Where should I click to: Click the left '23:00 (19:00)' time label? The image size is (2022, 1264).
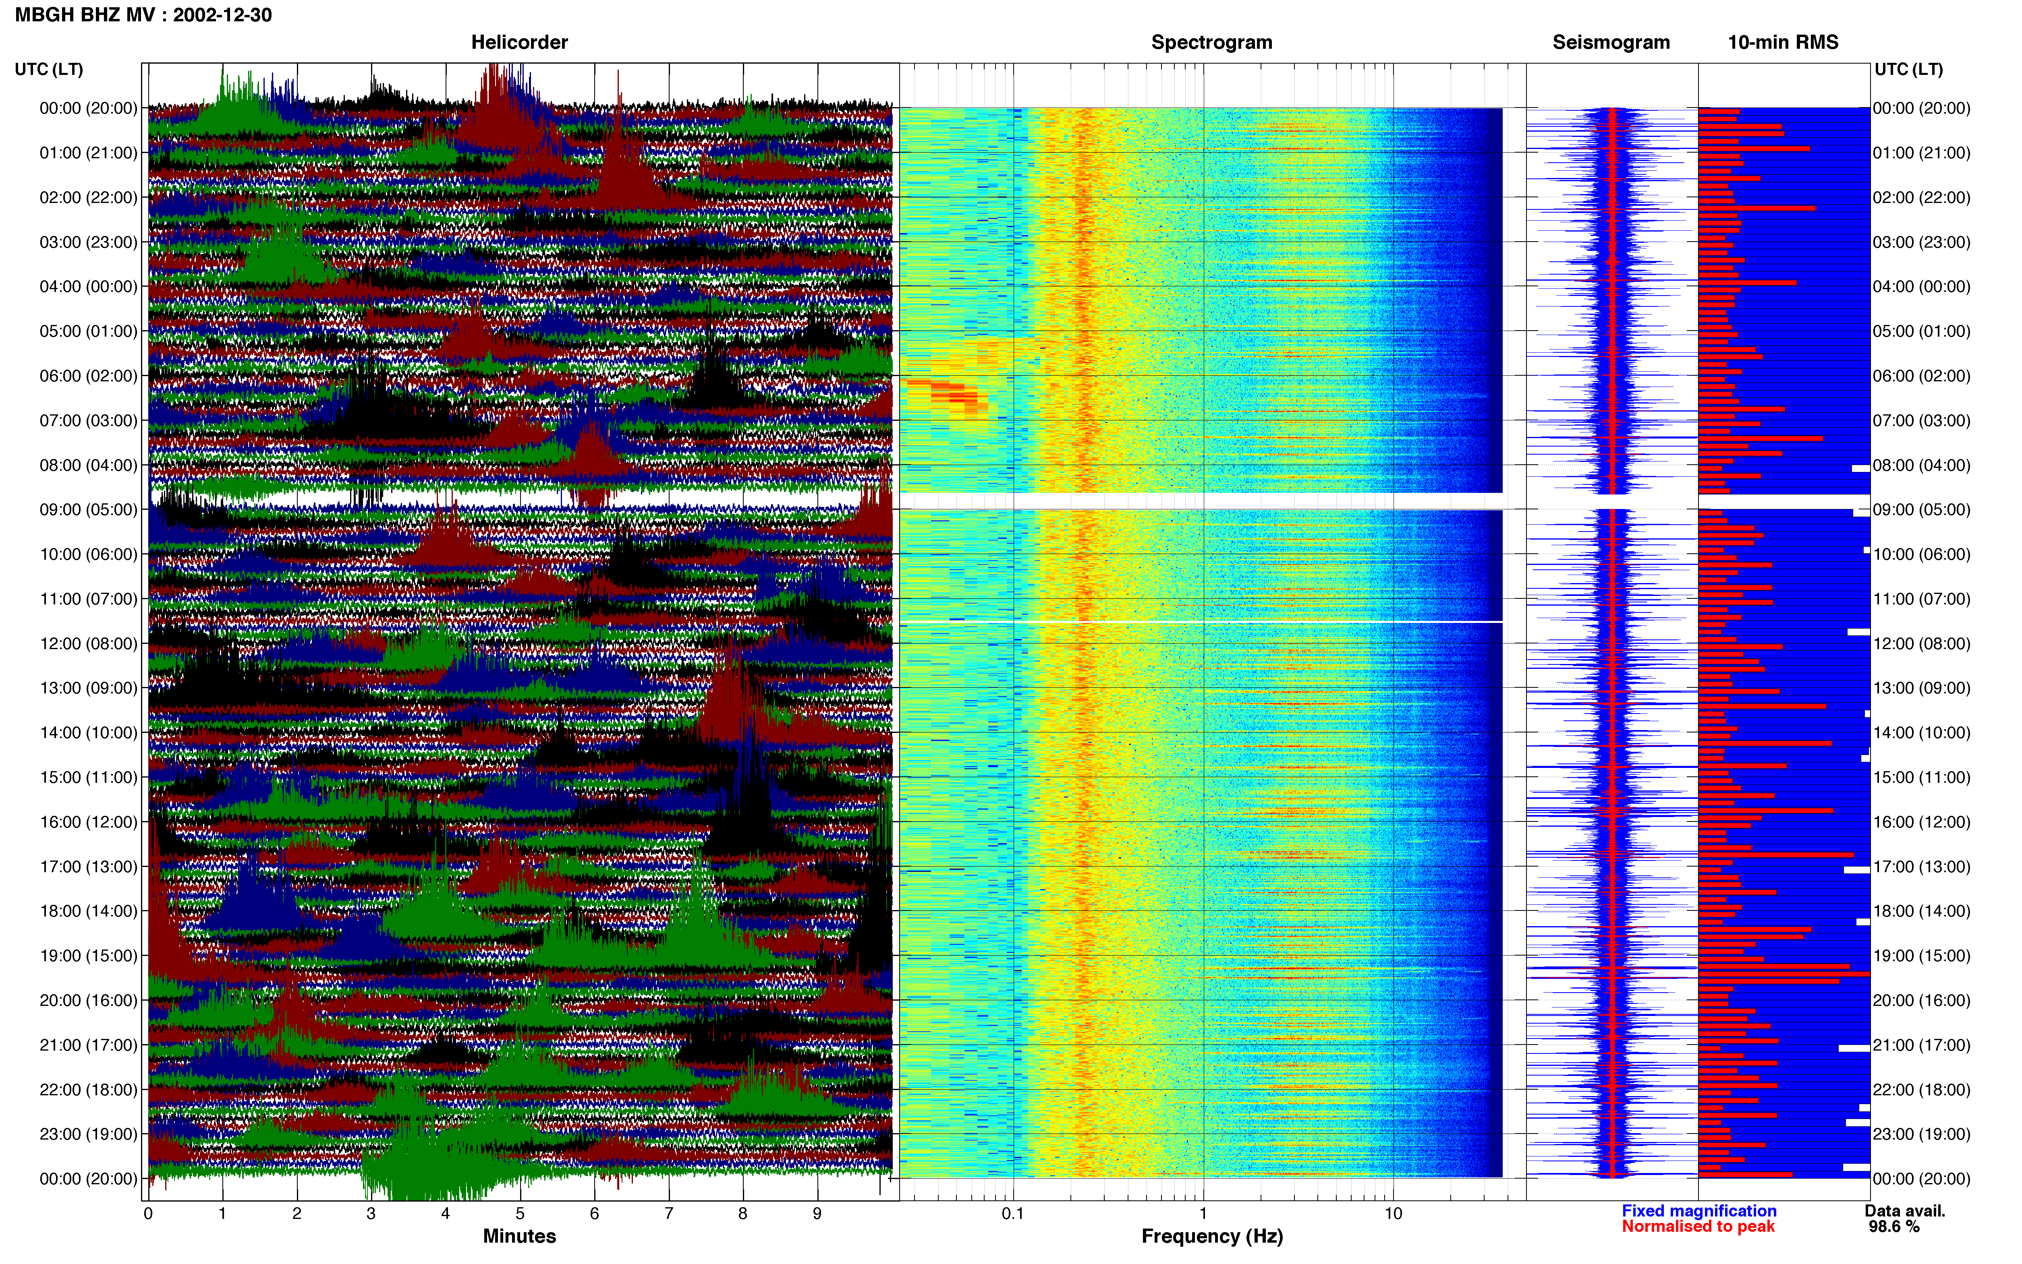[89, 1134]
